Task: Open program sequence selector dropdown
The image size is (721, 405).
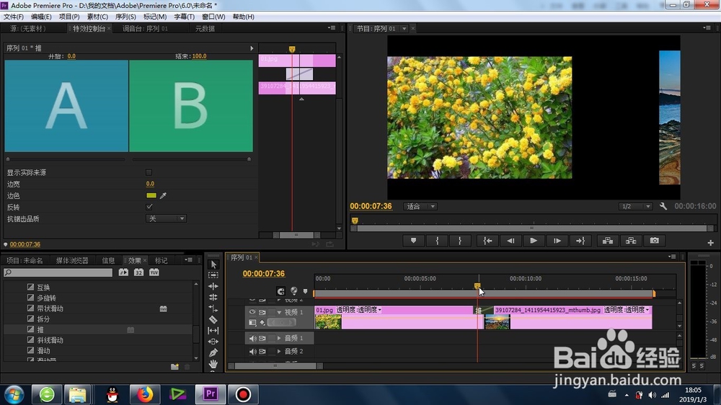Action: (404, 29)
